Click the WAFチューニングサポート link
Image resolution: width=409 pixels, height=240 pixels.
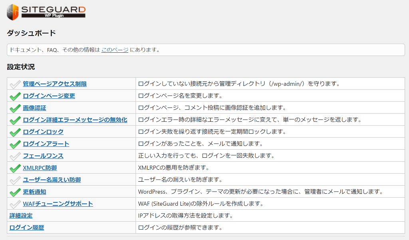[58, 204]
